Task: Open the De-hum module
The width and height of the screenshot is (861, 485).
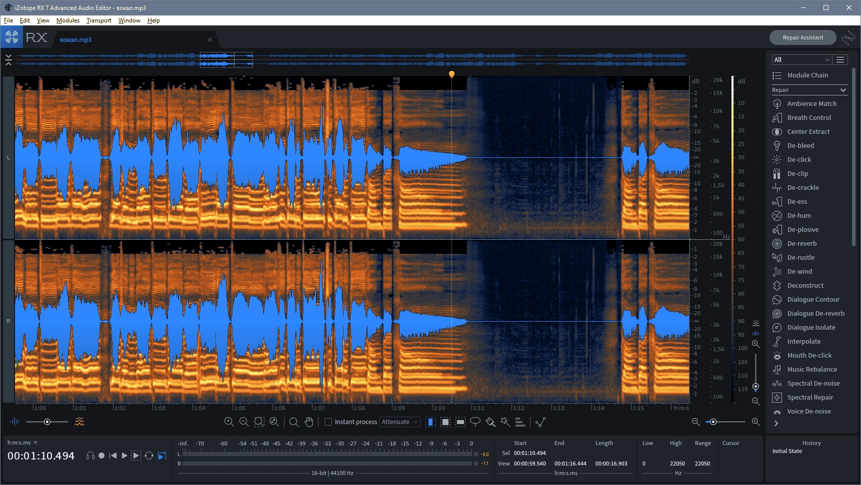Action: [792, 215]
